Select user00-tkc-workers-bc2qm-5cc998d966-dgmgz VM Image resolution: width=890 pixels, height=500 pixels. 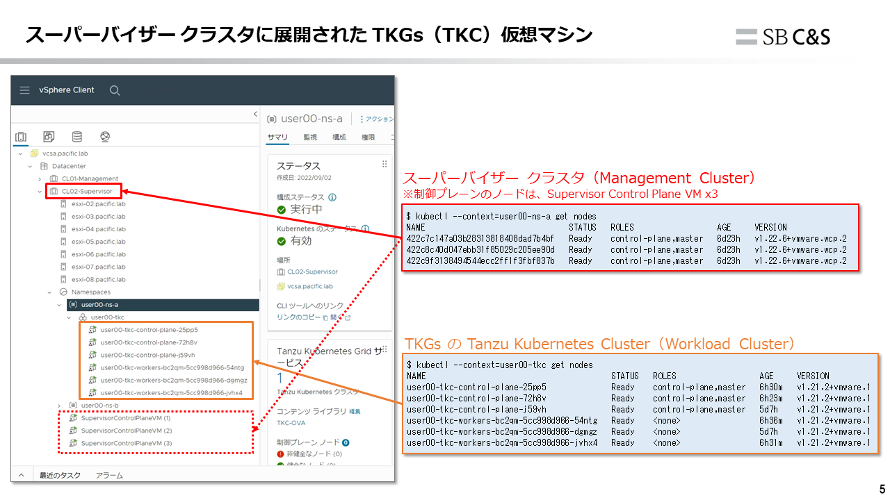coord(174,380)
